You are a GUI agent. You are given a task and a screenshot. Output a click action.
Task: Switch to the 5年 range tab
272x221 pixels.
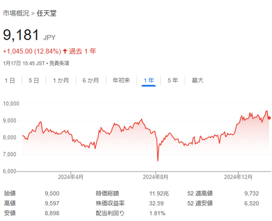click(173, 81)
